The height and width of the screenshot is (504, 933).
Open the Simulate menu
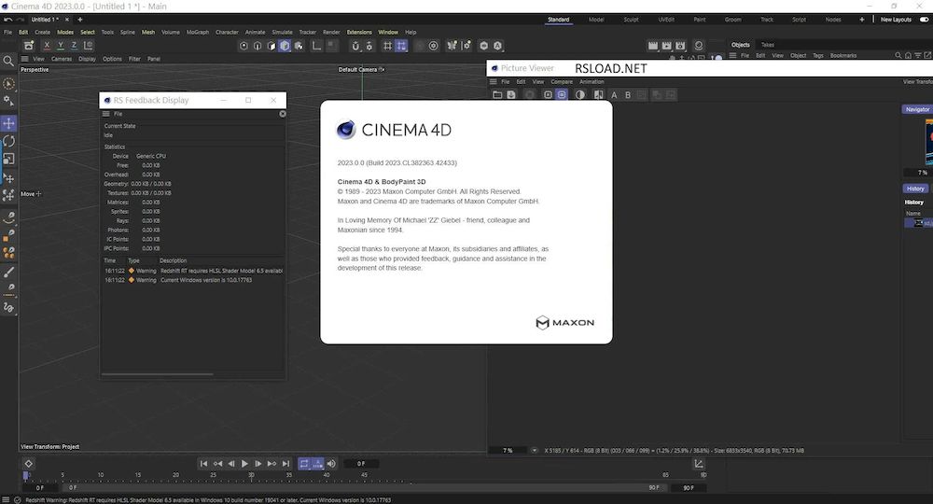click(x=282, y=32)
